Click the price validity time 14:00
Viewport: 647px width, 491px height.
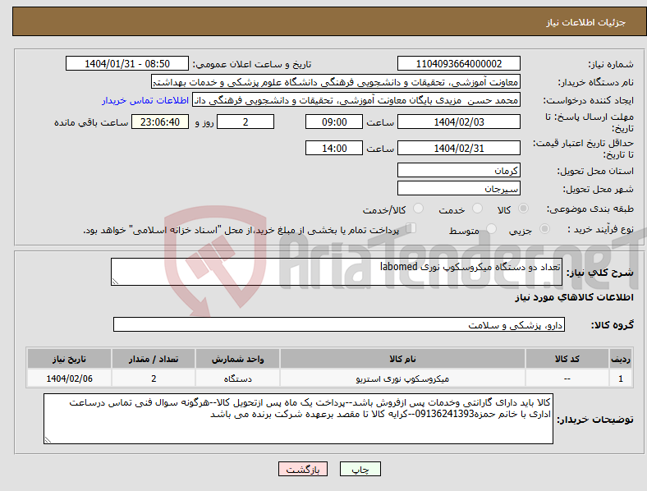334,148
